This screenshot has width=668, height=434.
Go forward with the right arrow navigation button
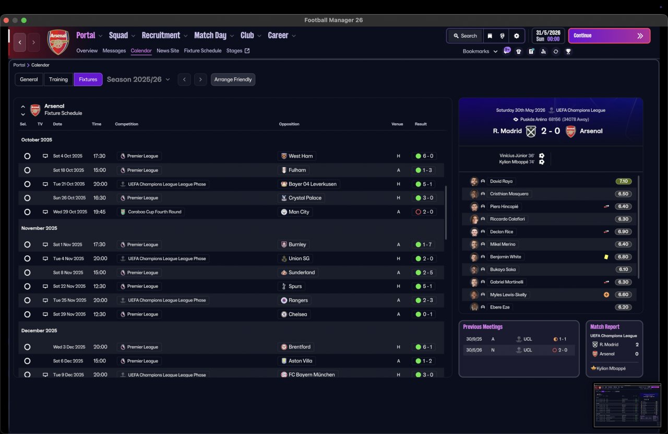(33, 42)
